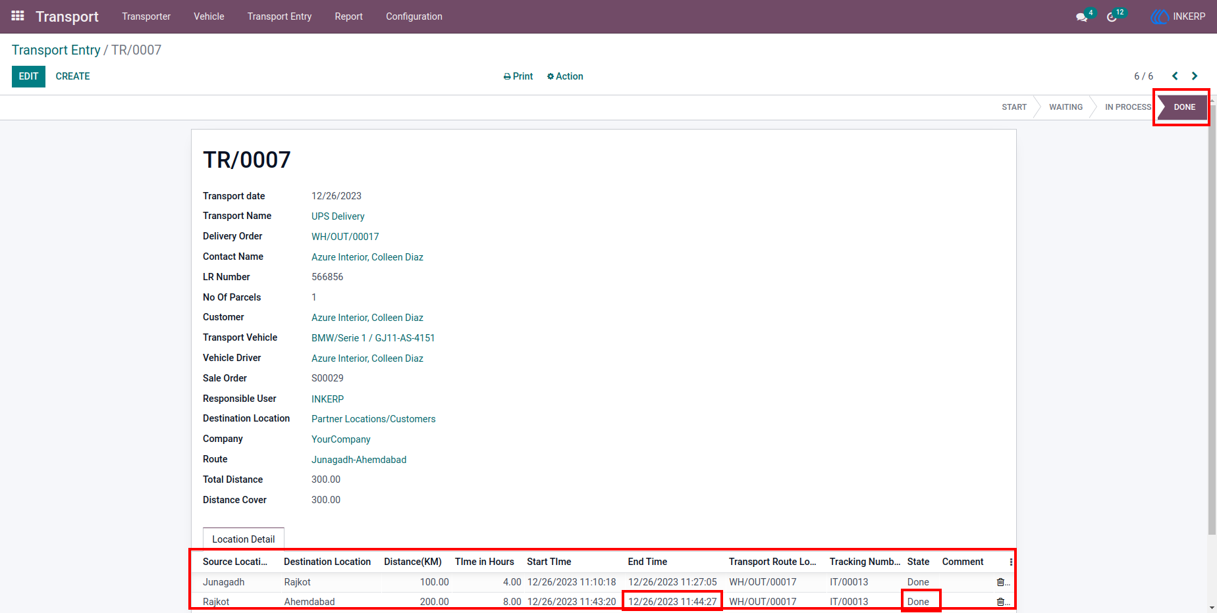Image resolution: width=1217 pixels, height=613 pixels.
Task: Click the DONE status stage
Action: tap(1184, 107)
